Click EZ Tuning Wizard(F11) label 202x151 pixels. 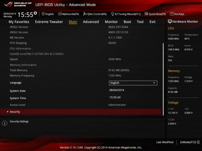(x=128, y=14)
